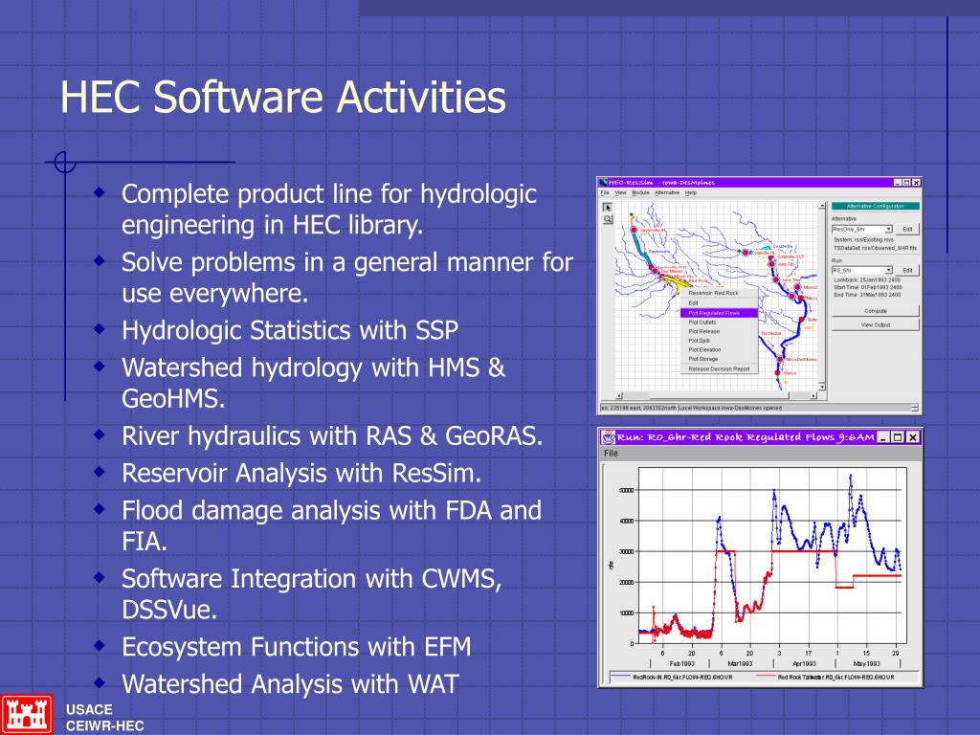The height and width of the screenshot is (735, 980).
Task: Click 'Reservoir: Red Rock' context menu header
Action: click(x=713, y=293)
